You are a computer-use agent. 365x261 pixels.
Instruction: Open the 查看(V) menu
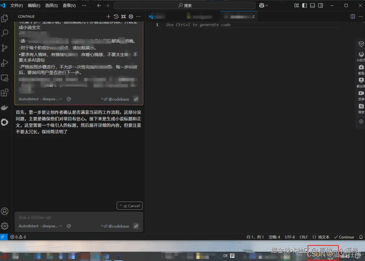(x=69, y=5)
